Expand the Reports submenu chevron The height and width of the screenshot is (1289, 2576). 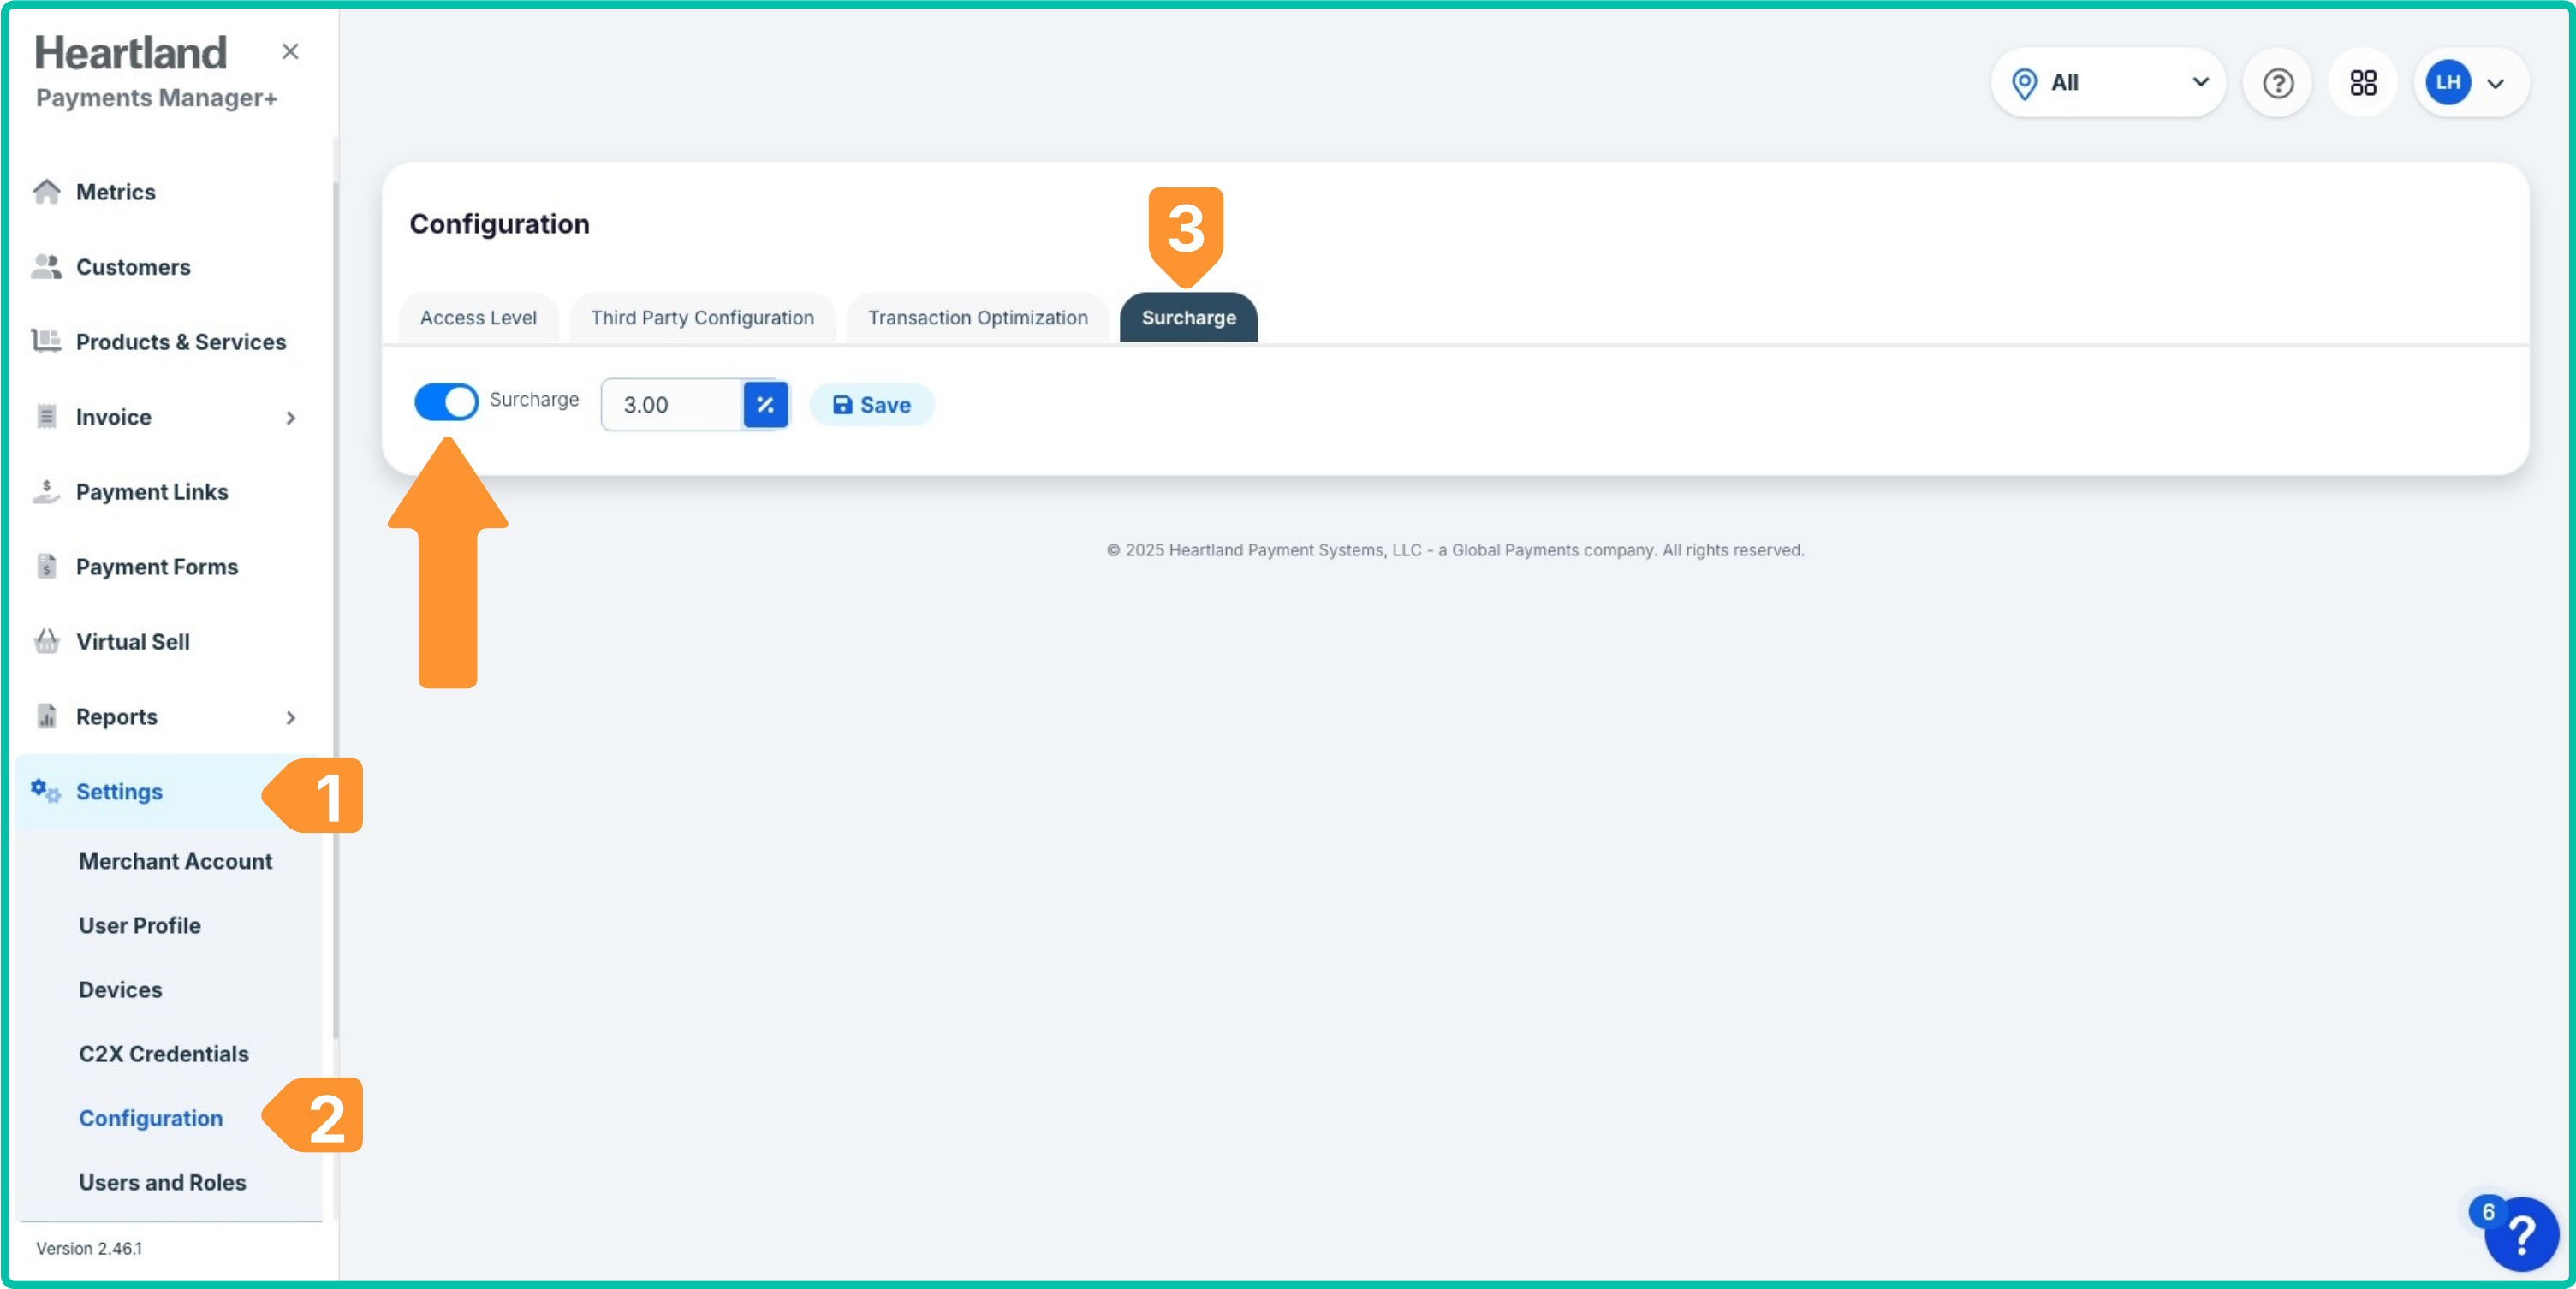pos(290,717)
